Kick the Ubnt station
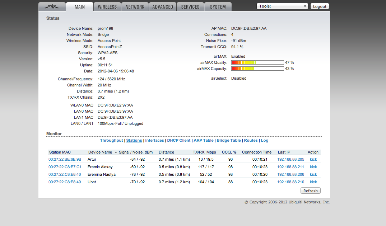This screenshot has width=386, height=226. (x=313, y=182)
